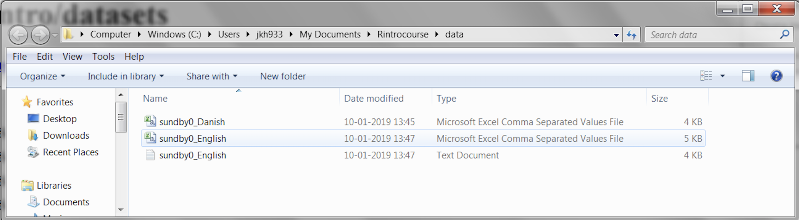Click the New folder button
Viewport: 799px width, 220px height.
click(x=283, y=76)
